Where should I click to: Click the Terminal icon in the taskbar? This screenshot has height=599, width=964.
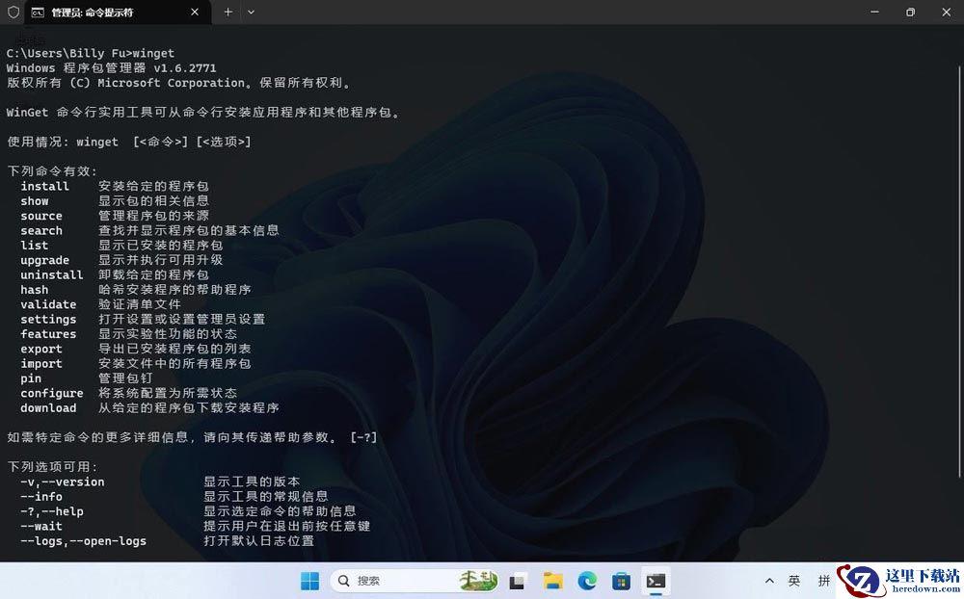tap(656, 581)
